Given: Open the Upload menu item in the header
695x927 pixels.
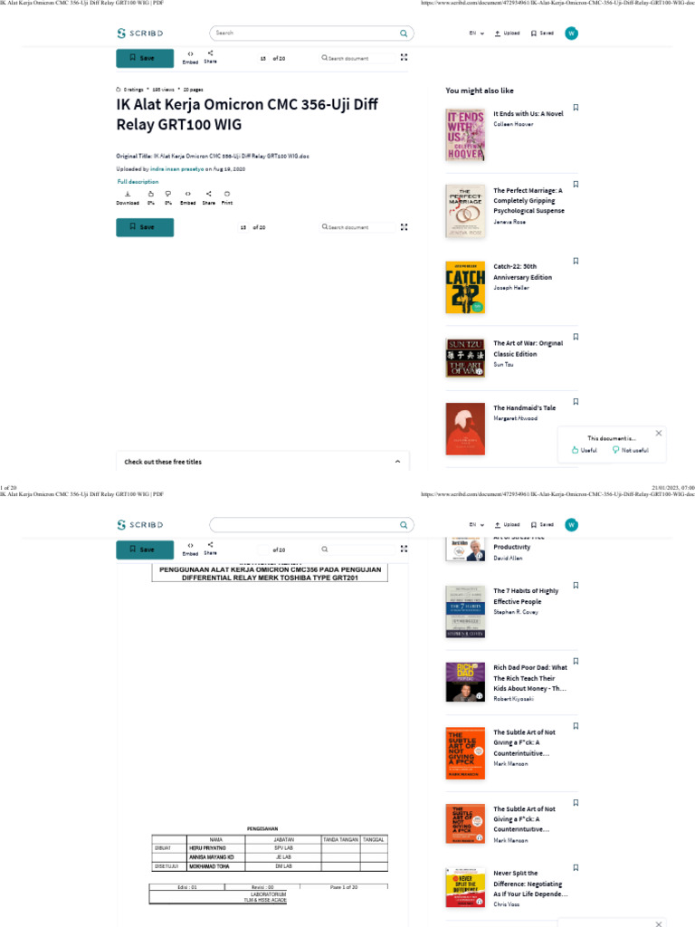Looking at the screenshot, I should [507, 33].
